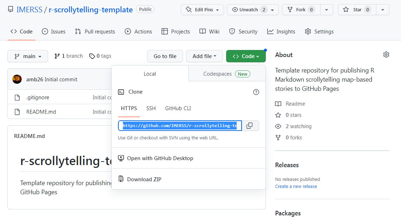Toggle the green Code dropdown
The image size is (401, 221).
click(246, 56)
